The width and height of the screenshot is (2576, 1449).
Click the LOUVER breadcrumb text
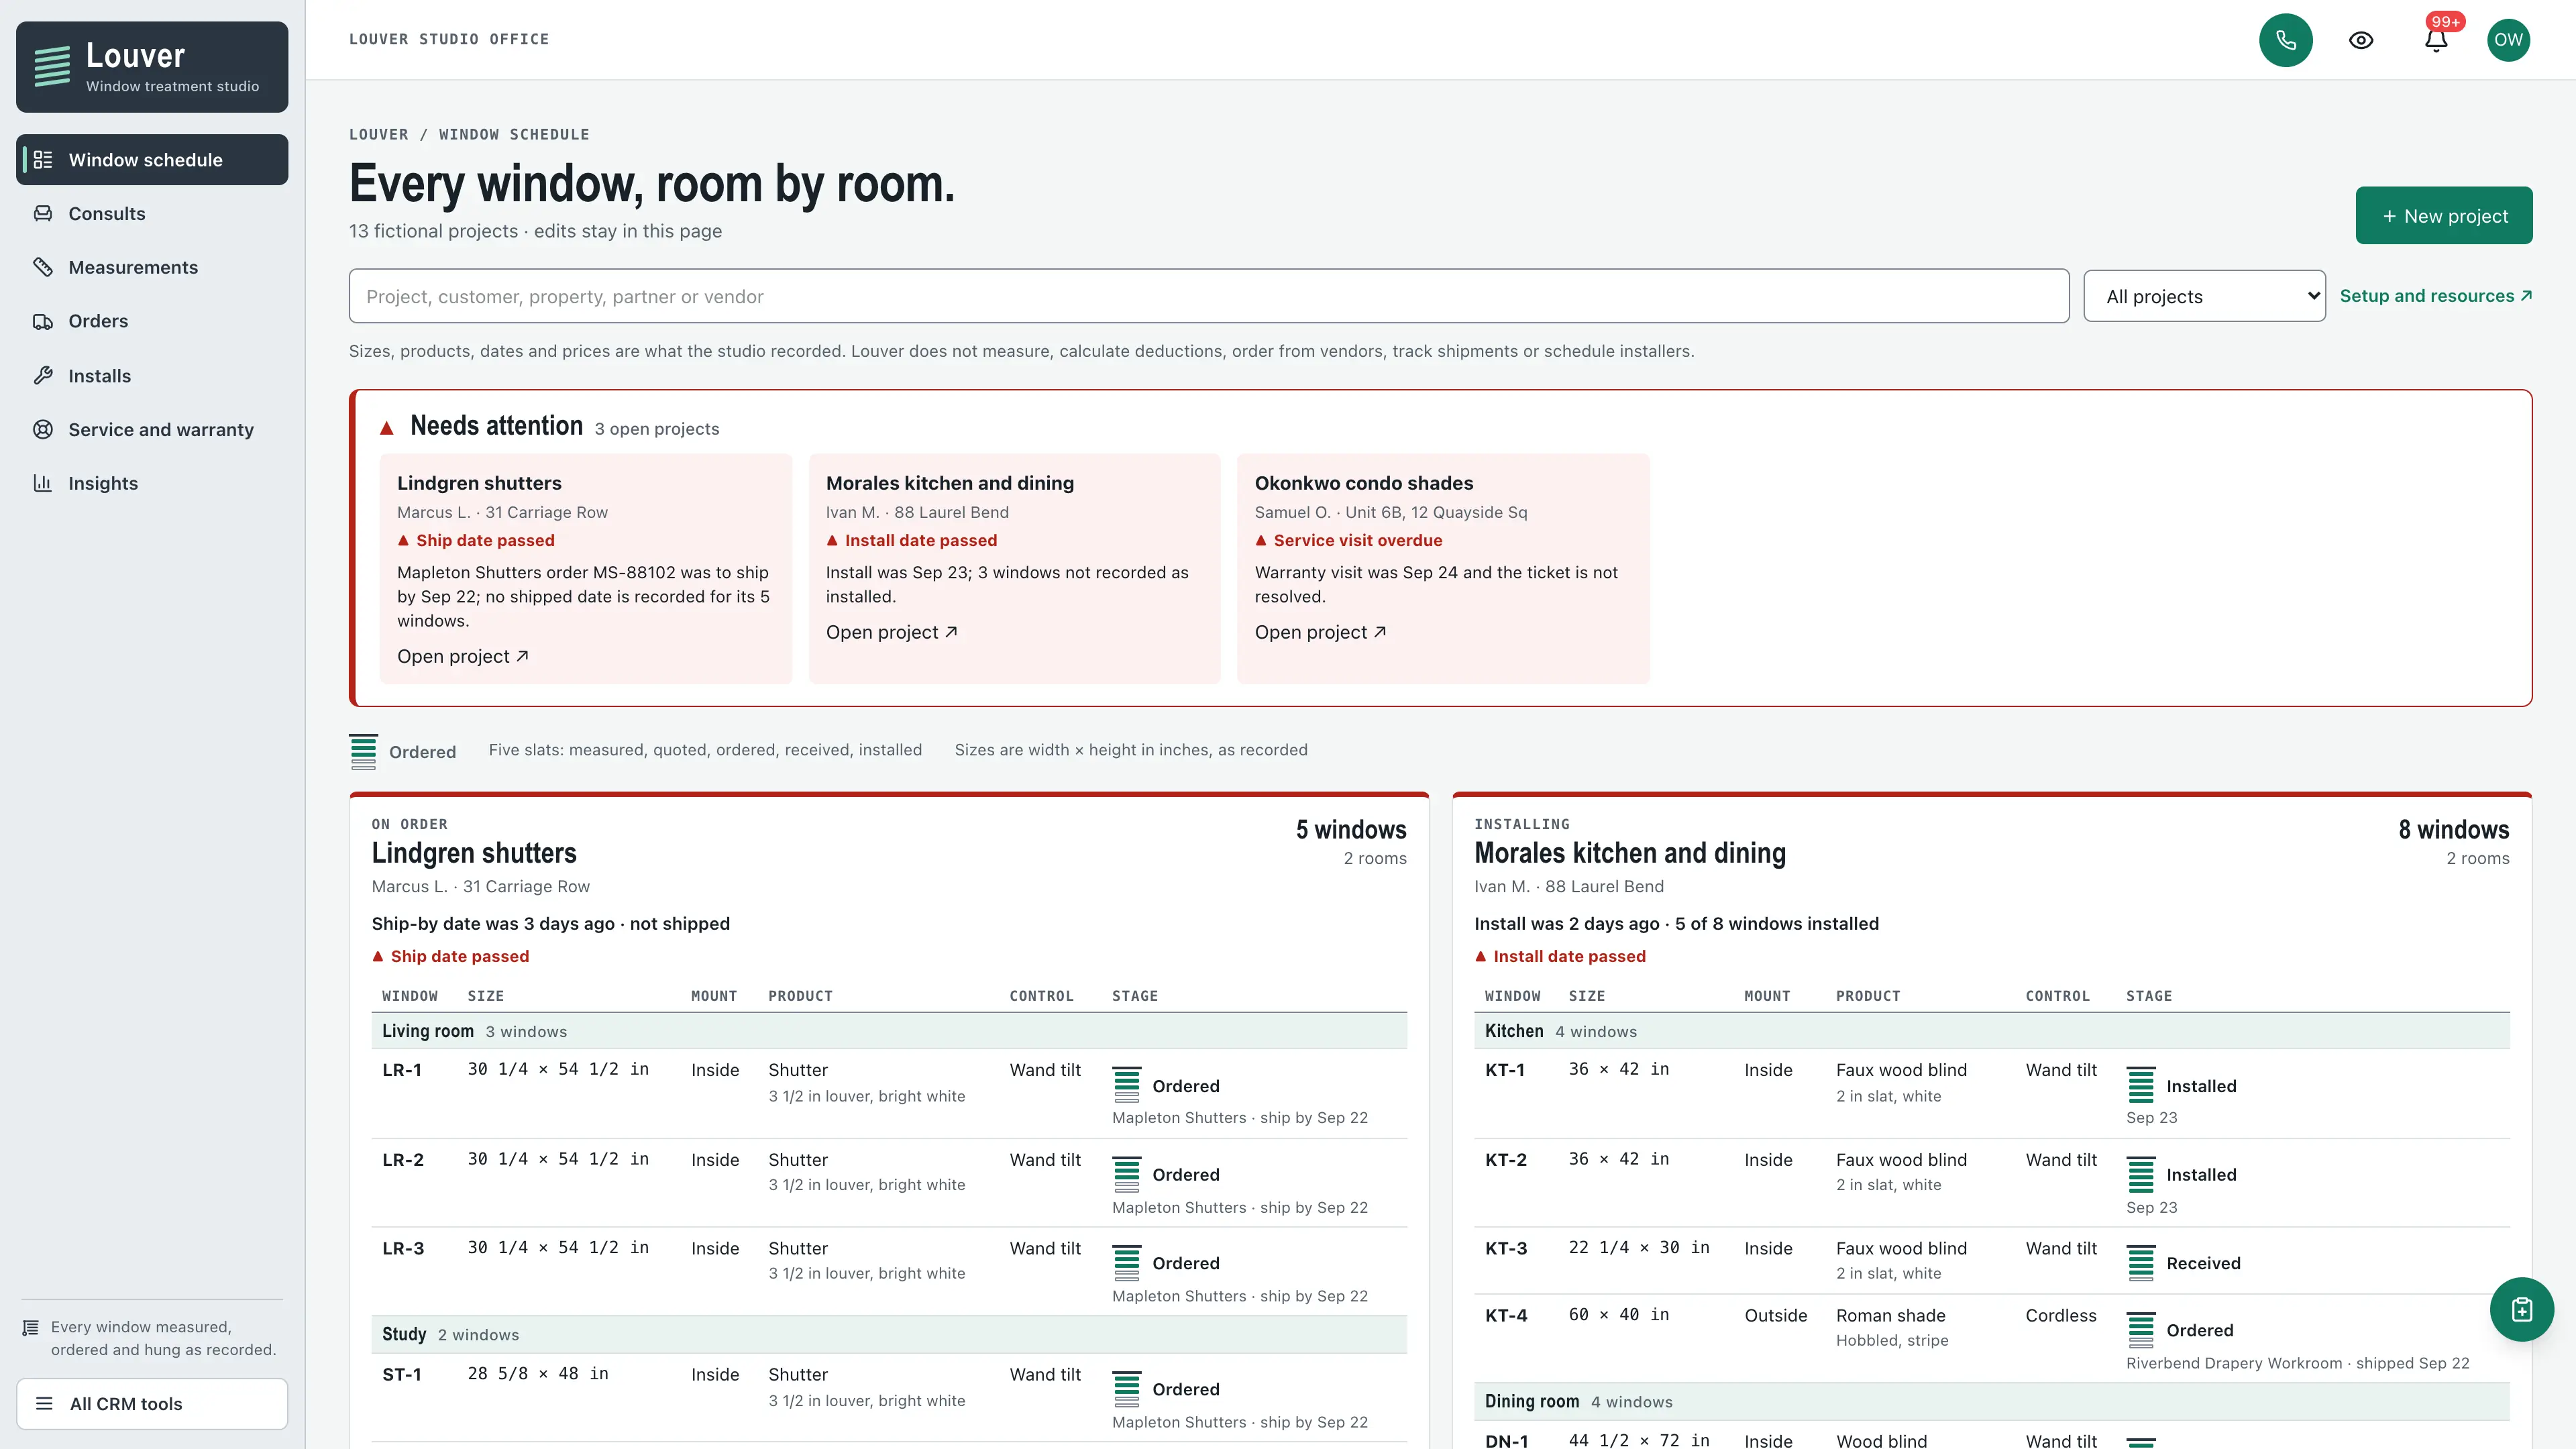(x=379, y=134)
